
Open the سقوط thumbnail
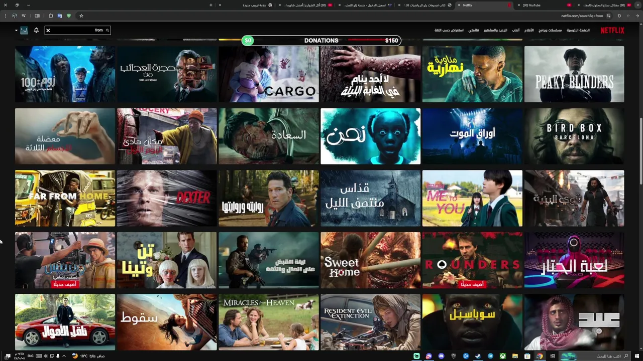(x=167, y=322)
